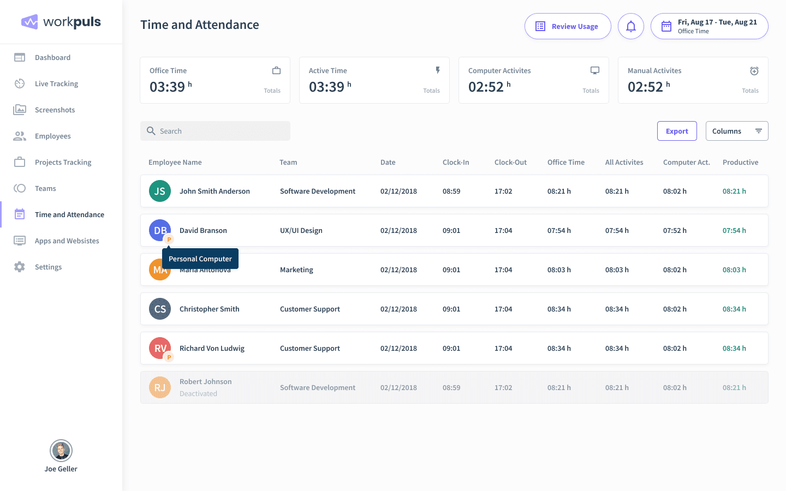Screen dimensions: 786x491
Task: Open Screenshots via its sidebar icon
Action: coord(20,110)
